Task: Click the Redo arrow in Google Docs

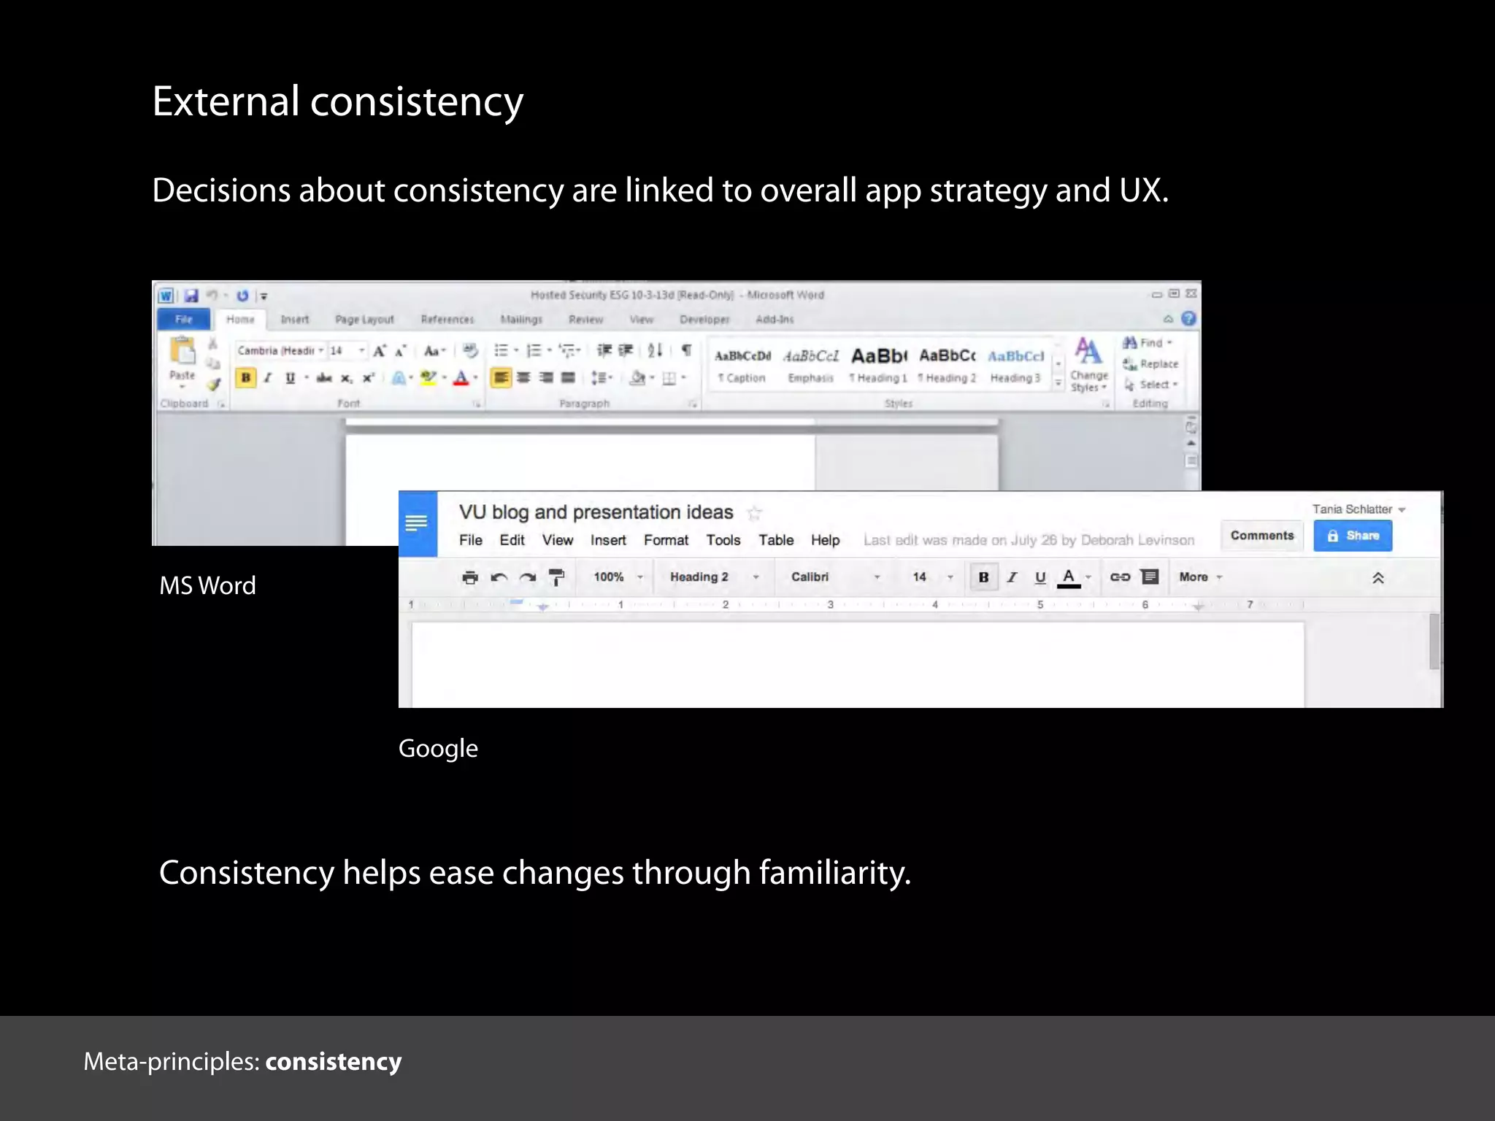Action: pyautogui.click(x=528, y=577)
